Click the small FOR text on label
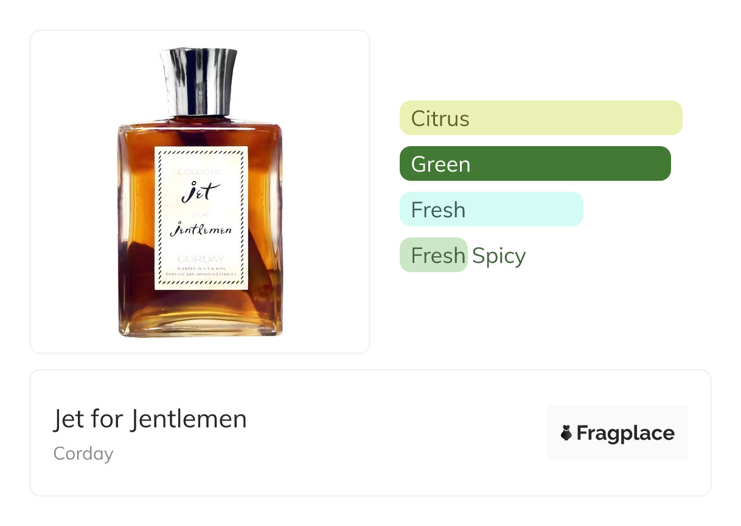The image size is (741, 526). [200, 214]
